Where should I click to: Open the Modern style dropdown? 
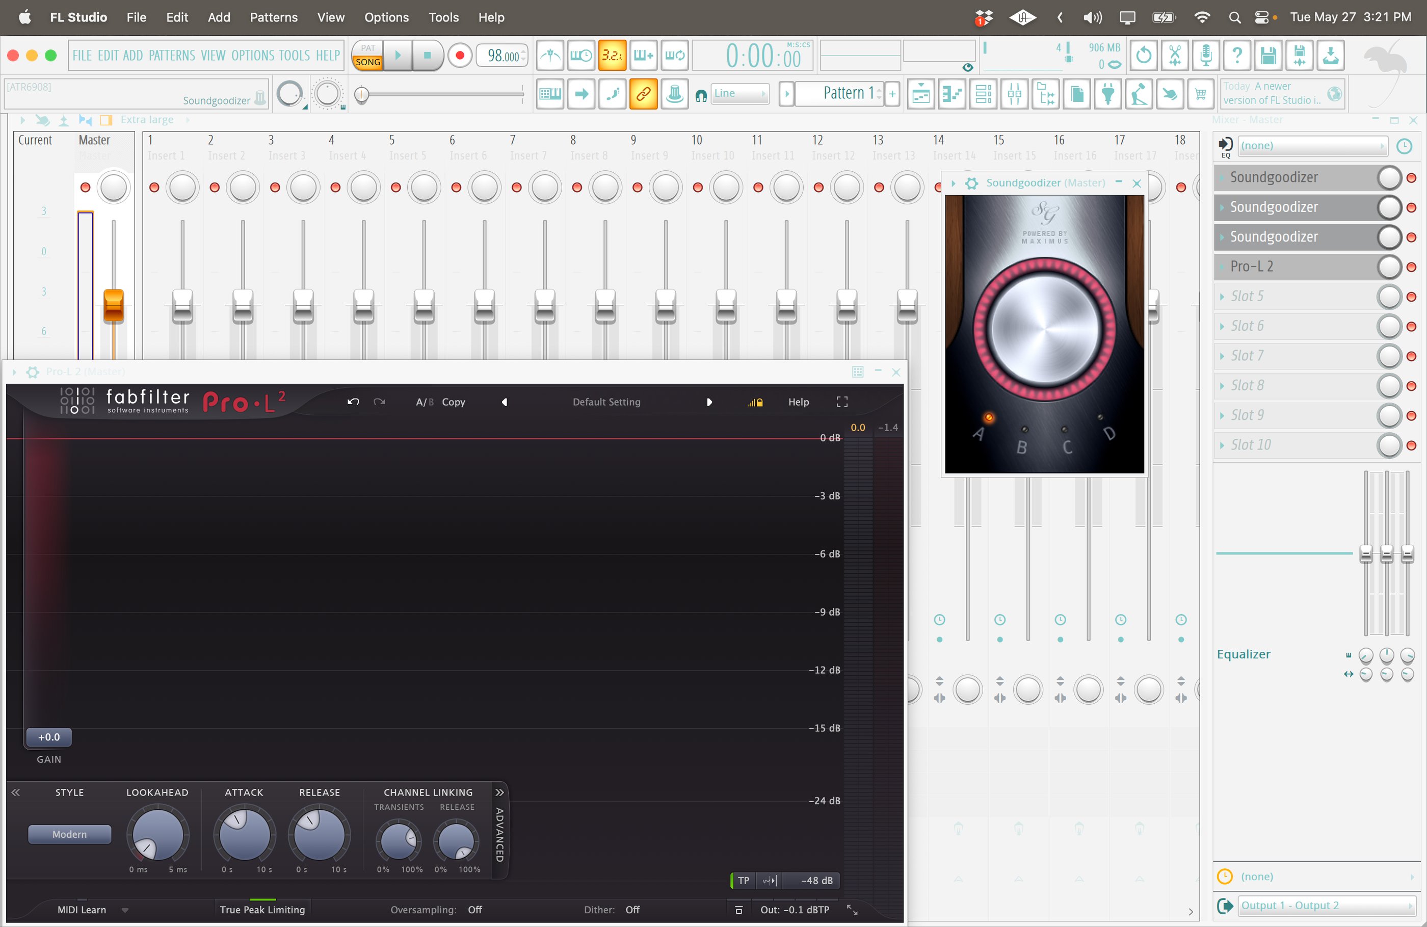click(69, 834)
